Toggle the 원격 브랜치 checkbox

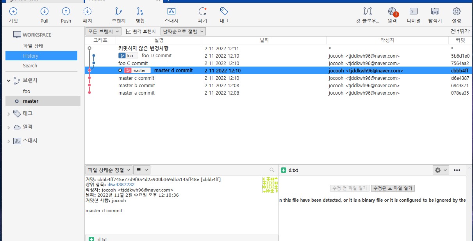(129, 32)
